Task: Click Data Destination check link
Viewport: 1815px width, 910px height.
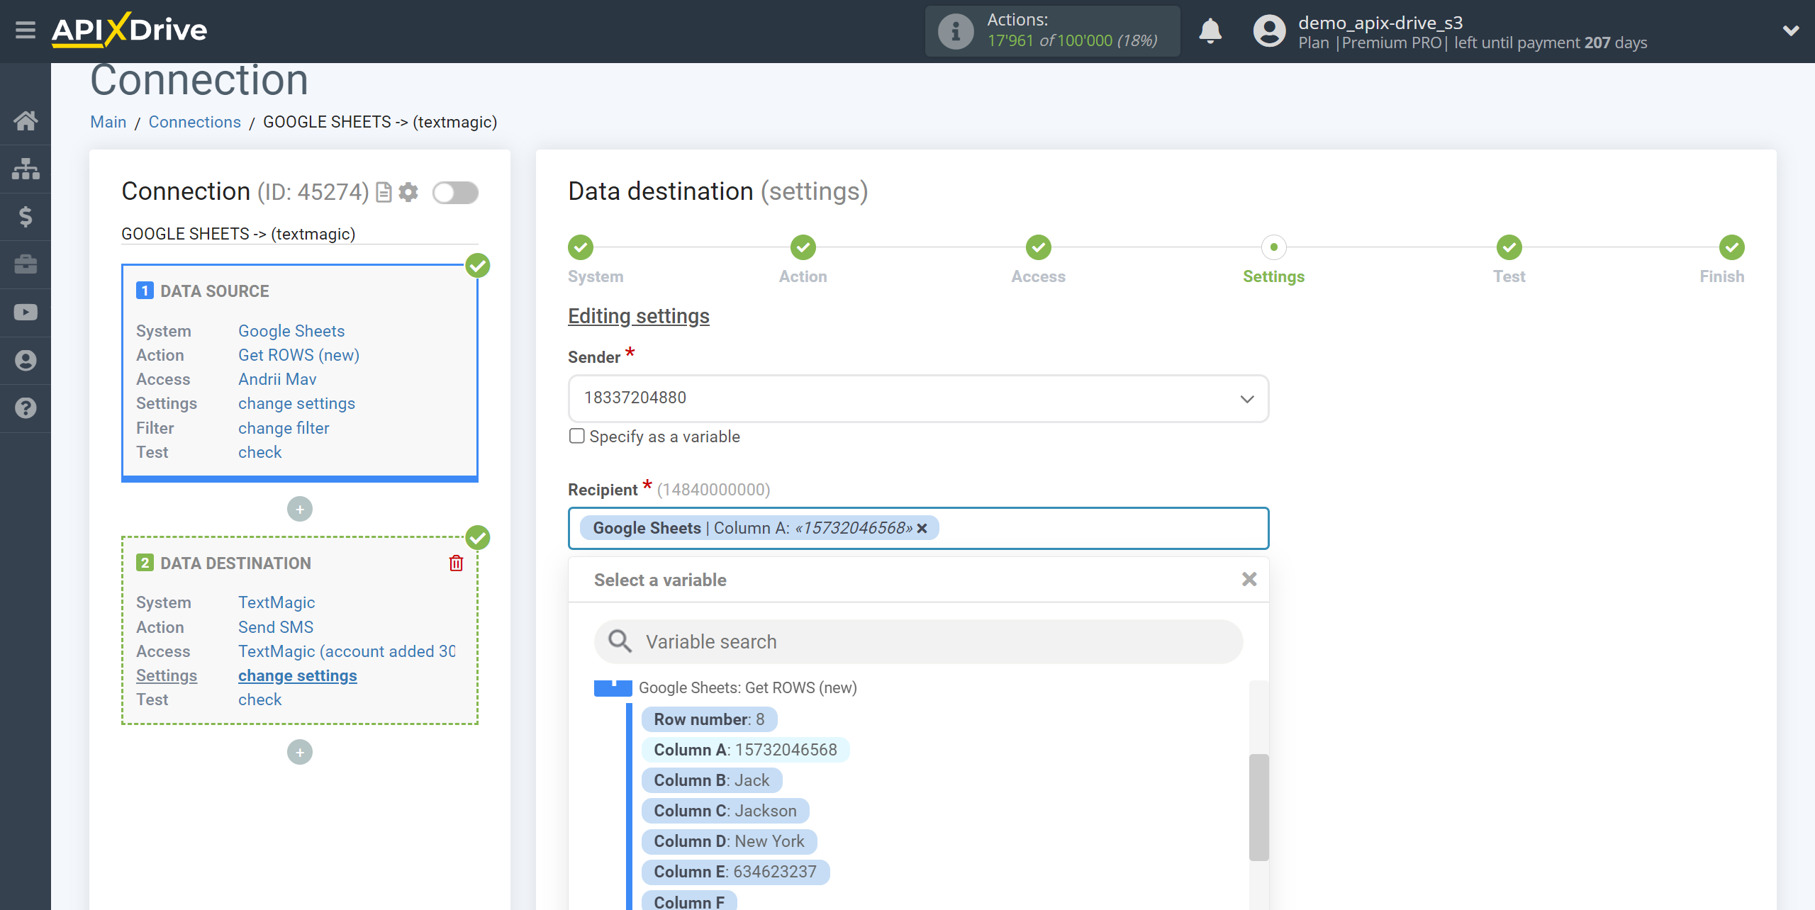Action: pos(259,700)
